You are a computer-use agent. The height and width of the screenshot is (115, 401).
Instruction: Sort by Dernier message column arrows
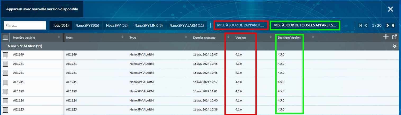pos(228,37)
